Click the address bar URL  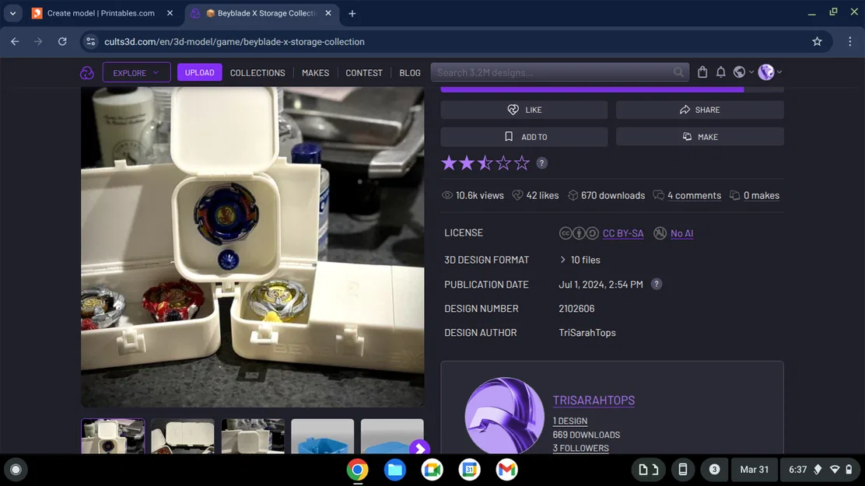(x=234, y=42)
